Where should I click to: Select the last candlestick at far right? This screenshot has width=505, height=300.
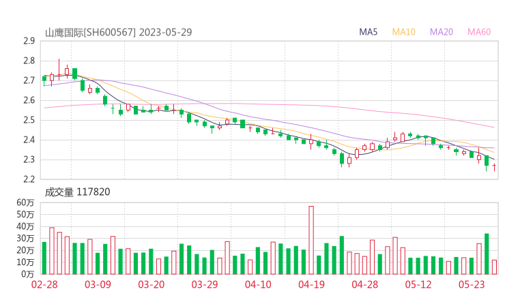point(494,167)
